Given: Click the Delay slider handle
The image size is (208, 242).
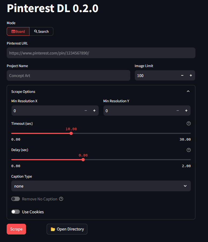Looking at the screenshot, I should (83, 160).
